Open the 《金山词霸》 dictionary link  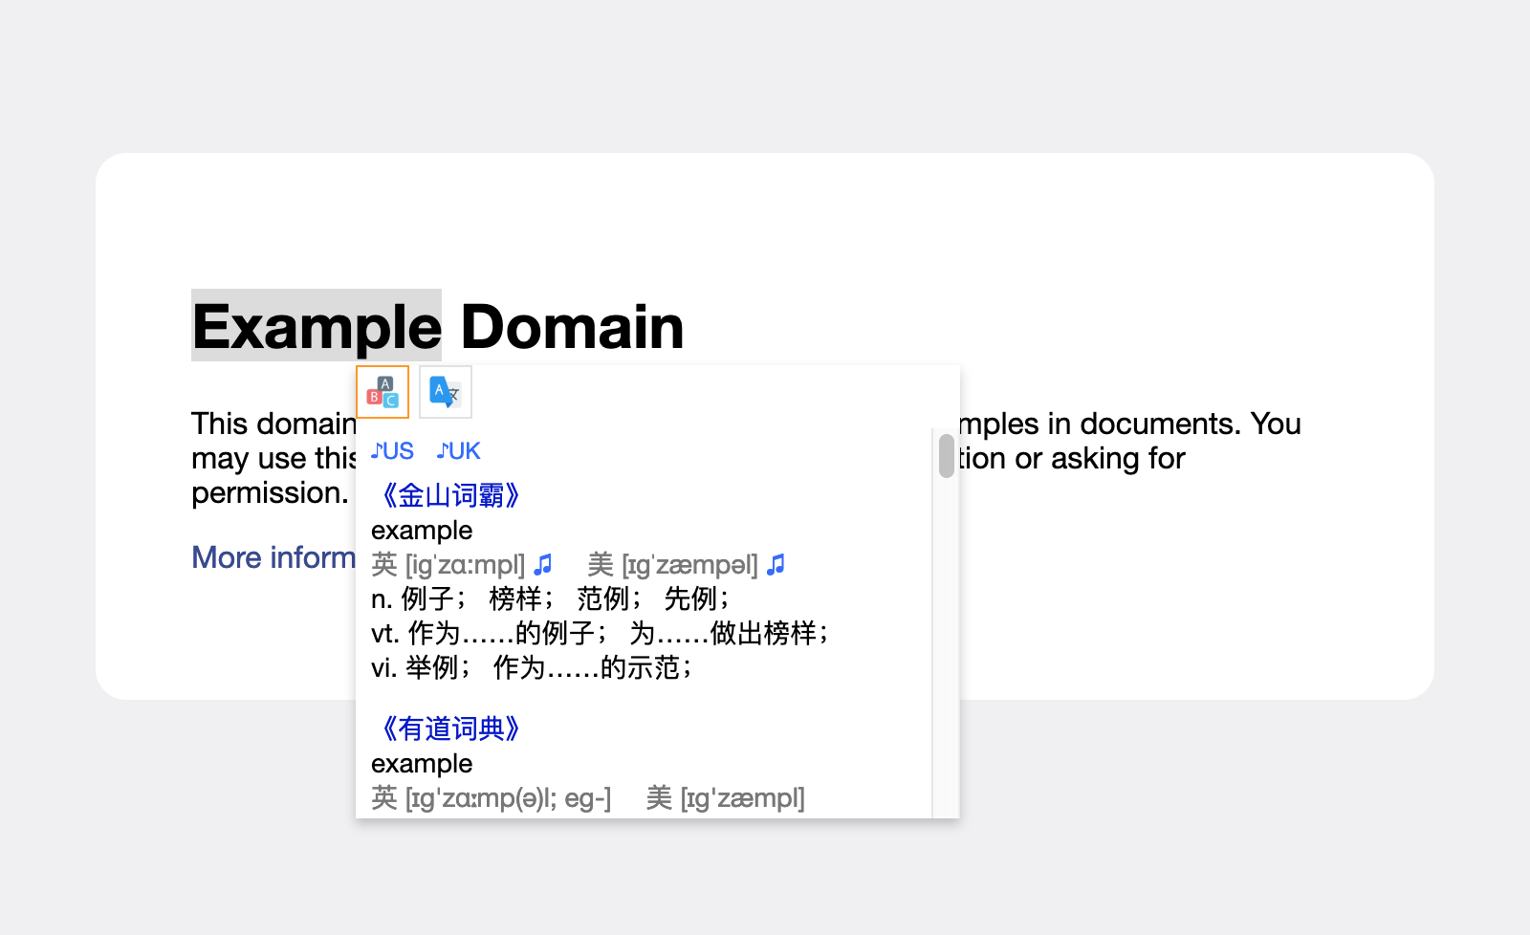click(449, 495)
